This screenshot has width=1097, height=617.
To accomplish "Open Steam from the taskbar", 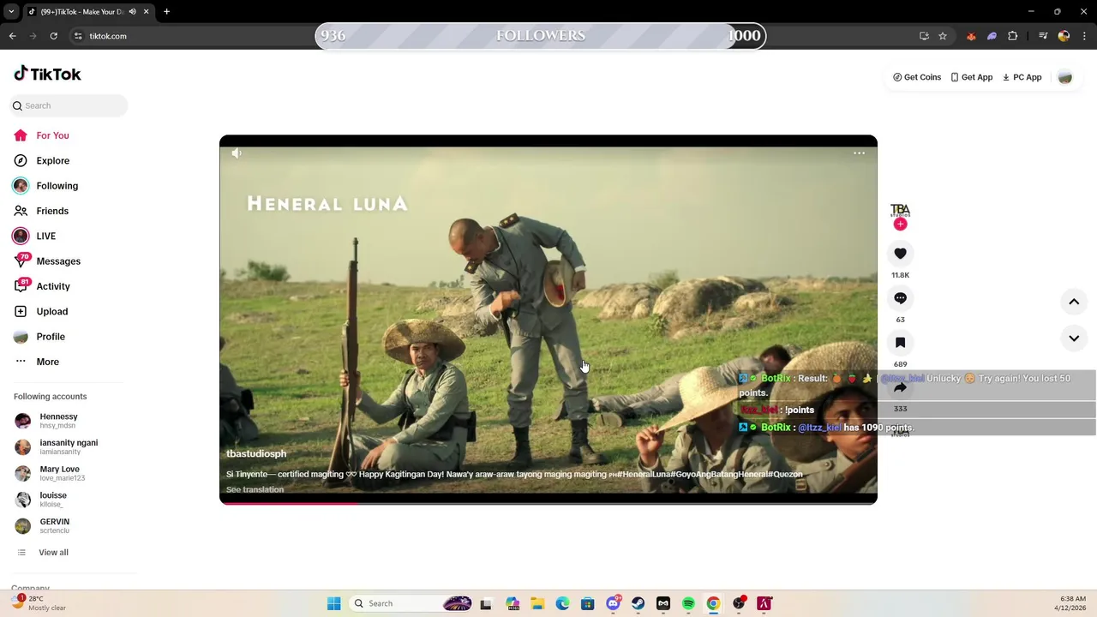I will tap(638, 603).
